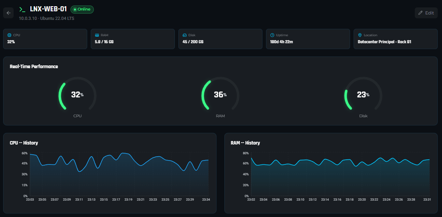442x217 pixels.
Task: Select the 36% RAM circular gauge
Action: coord(220,95)
